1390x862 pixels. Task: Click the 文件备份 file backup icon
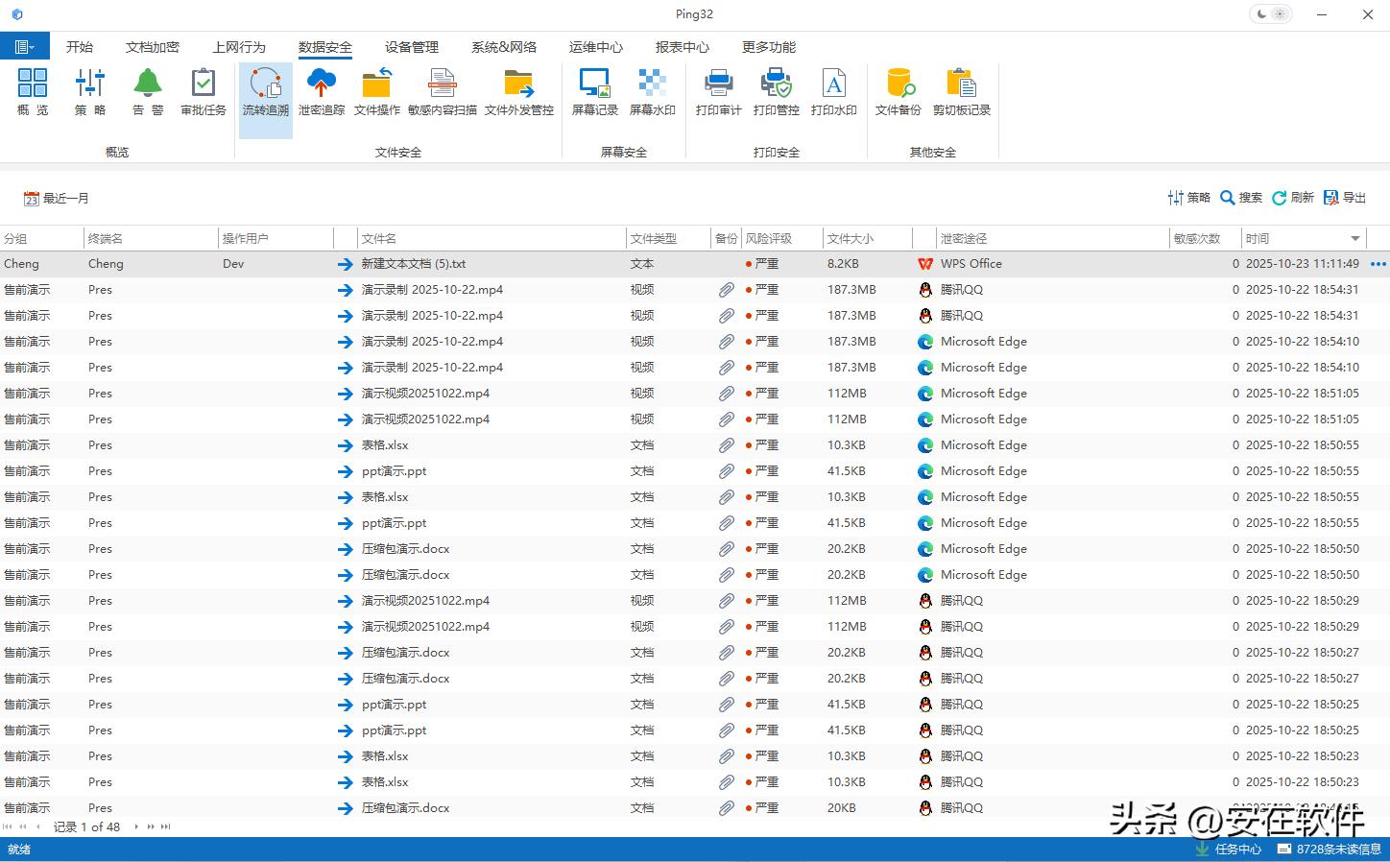pyautogui.click(x=898, y=92)
